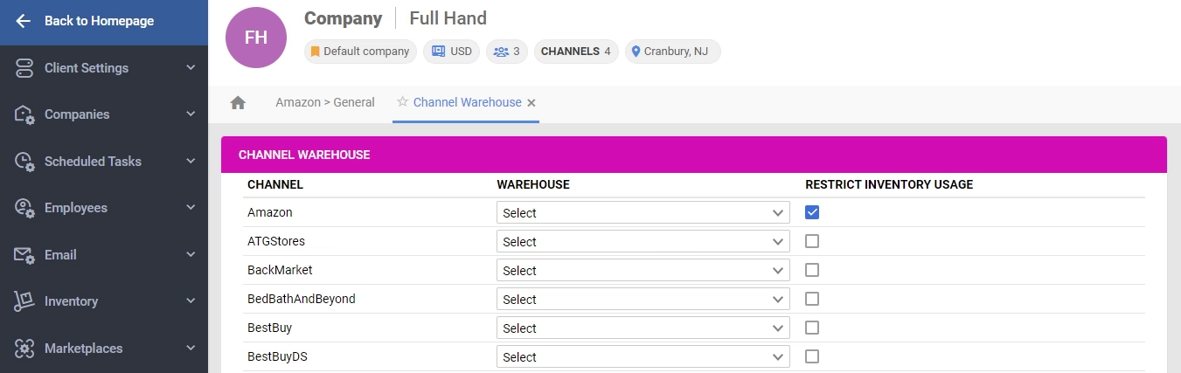Click the Channels 4 badge
The height and width of the screenshot is (373, 1181).
click(575, 52)
